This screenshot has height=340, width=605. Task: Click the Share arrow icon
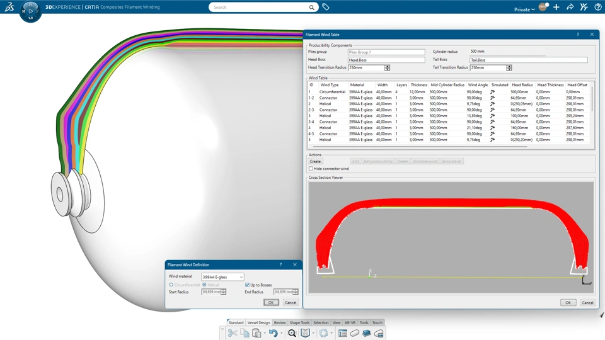tap(570, 7)
